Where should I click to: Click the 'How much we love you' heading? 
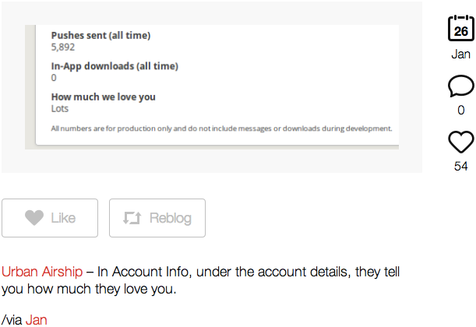[103, 97]
